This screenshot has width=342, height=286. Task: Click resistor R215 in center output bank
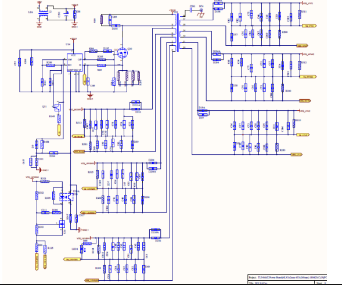pos(97,174)
